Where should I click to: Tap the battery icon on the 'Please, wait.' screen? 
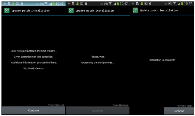pos(118,4)
